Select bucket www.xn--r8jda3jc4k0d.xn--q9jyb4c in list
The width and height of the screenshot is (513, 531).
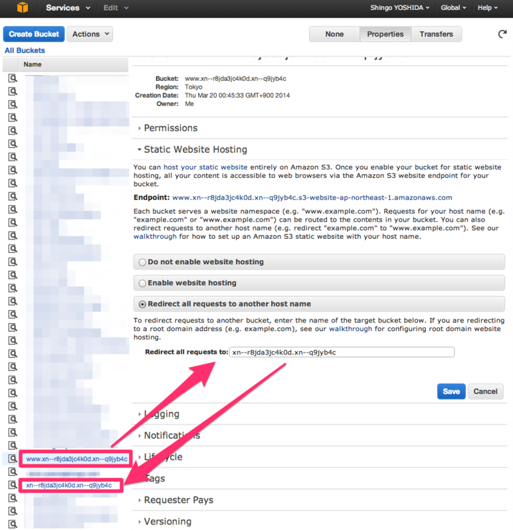(x=76, y=459)
